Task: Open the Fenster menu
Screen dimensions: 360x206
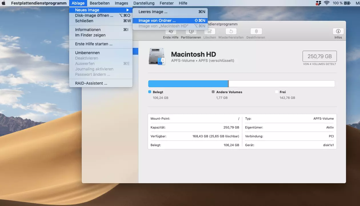Action: (x=167, y=3)
